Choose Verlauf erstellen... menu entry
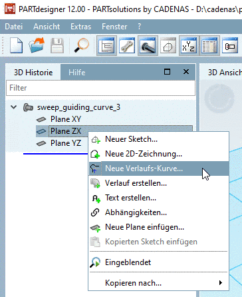 coord(159,183)
